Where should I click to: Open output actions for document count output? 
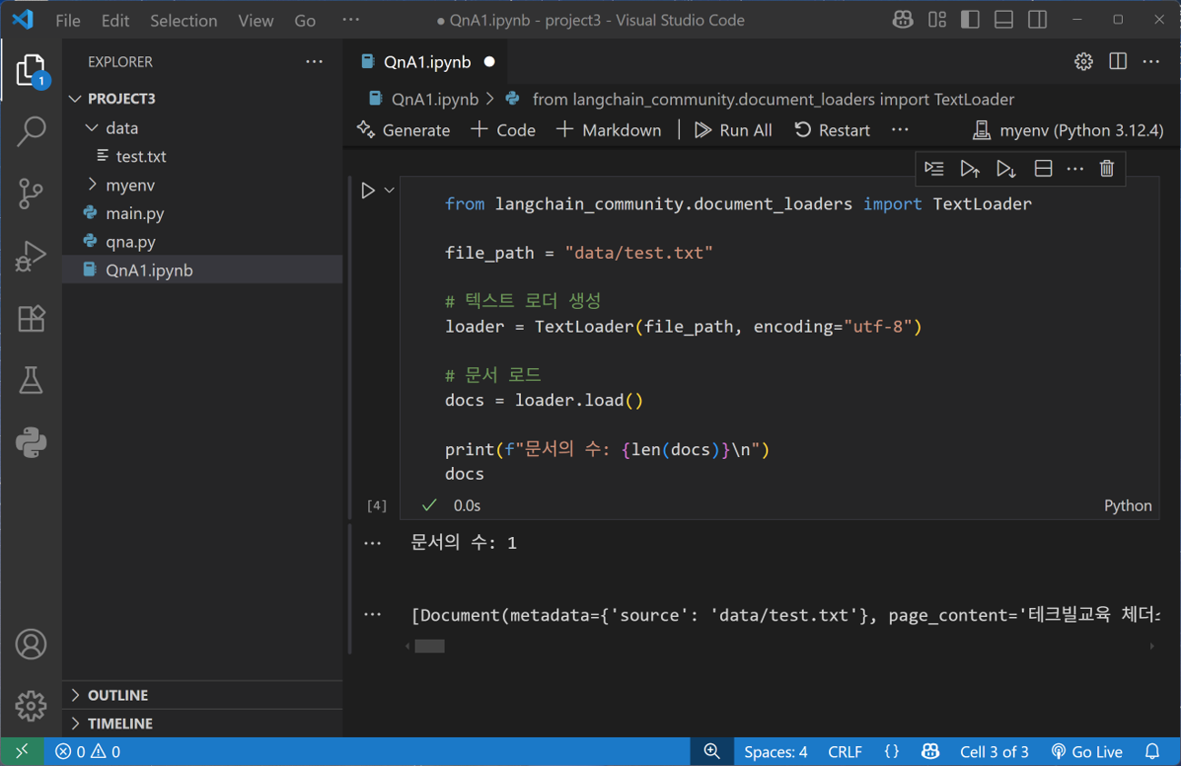pos(373,543)
